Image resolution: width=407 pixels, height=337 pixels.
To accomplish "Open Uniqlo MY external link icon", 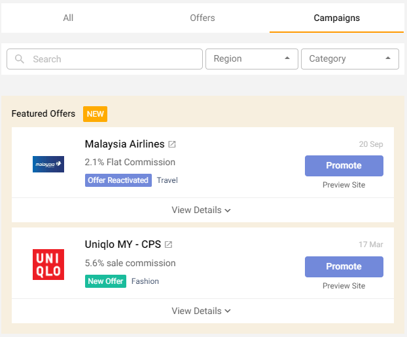I will pyautogui.click(x=168, y=245).
